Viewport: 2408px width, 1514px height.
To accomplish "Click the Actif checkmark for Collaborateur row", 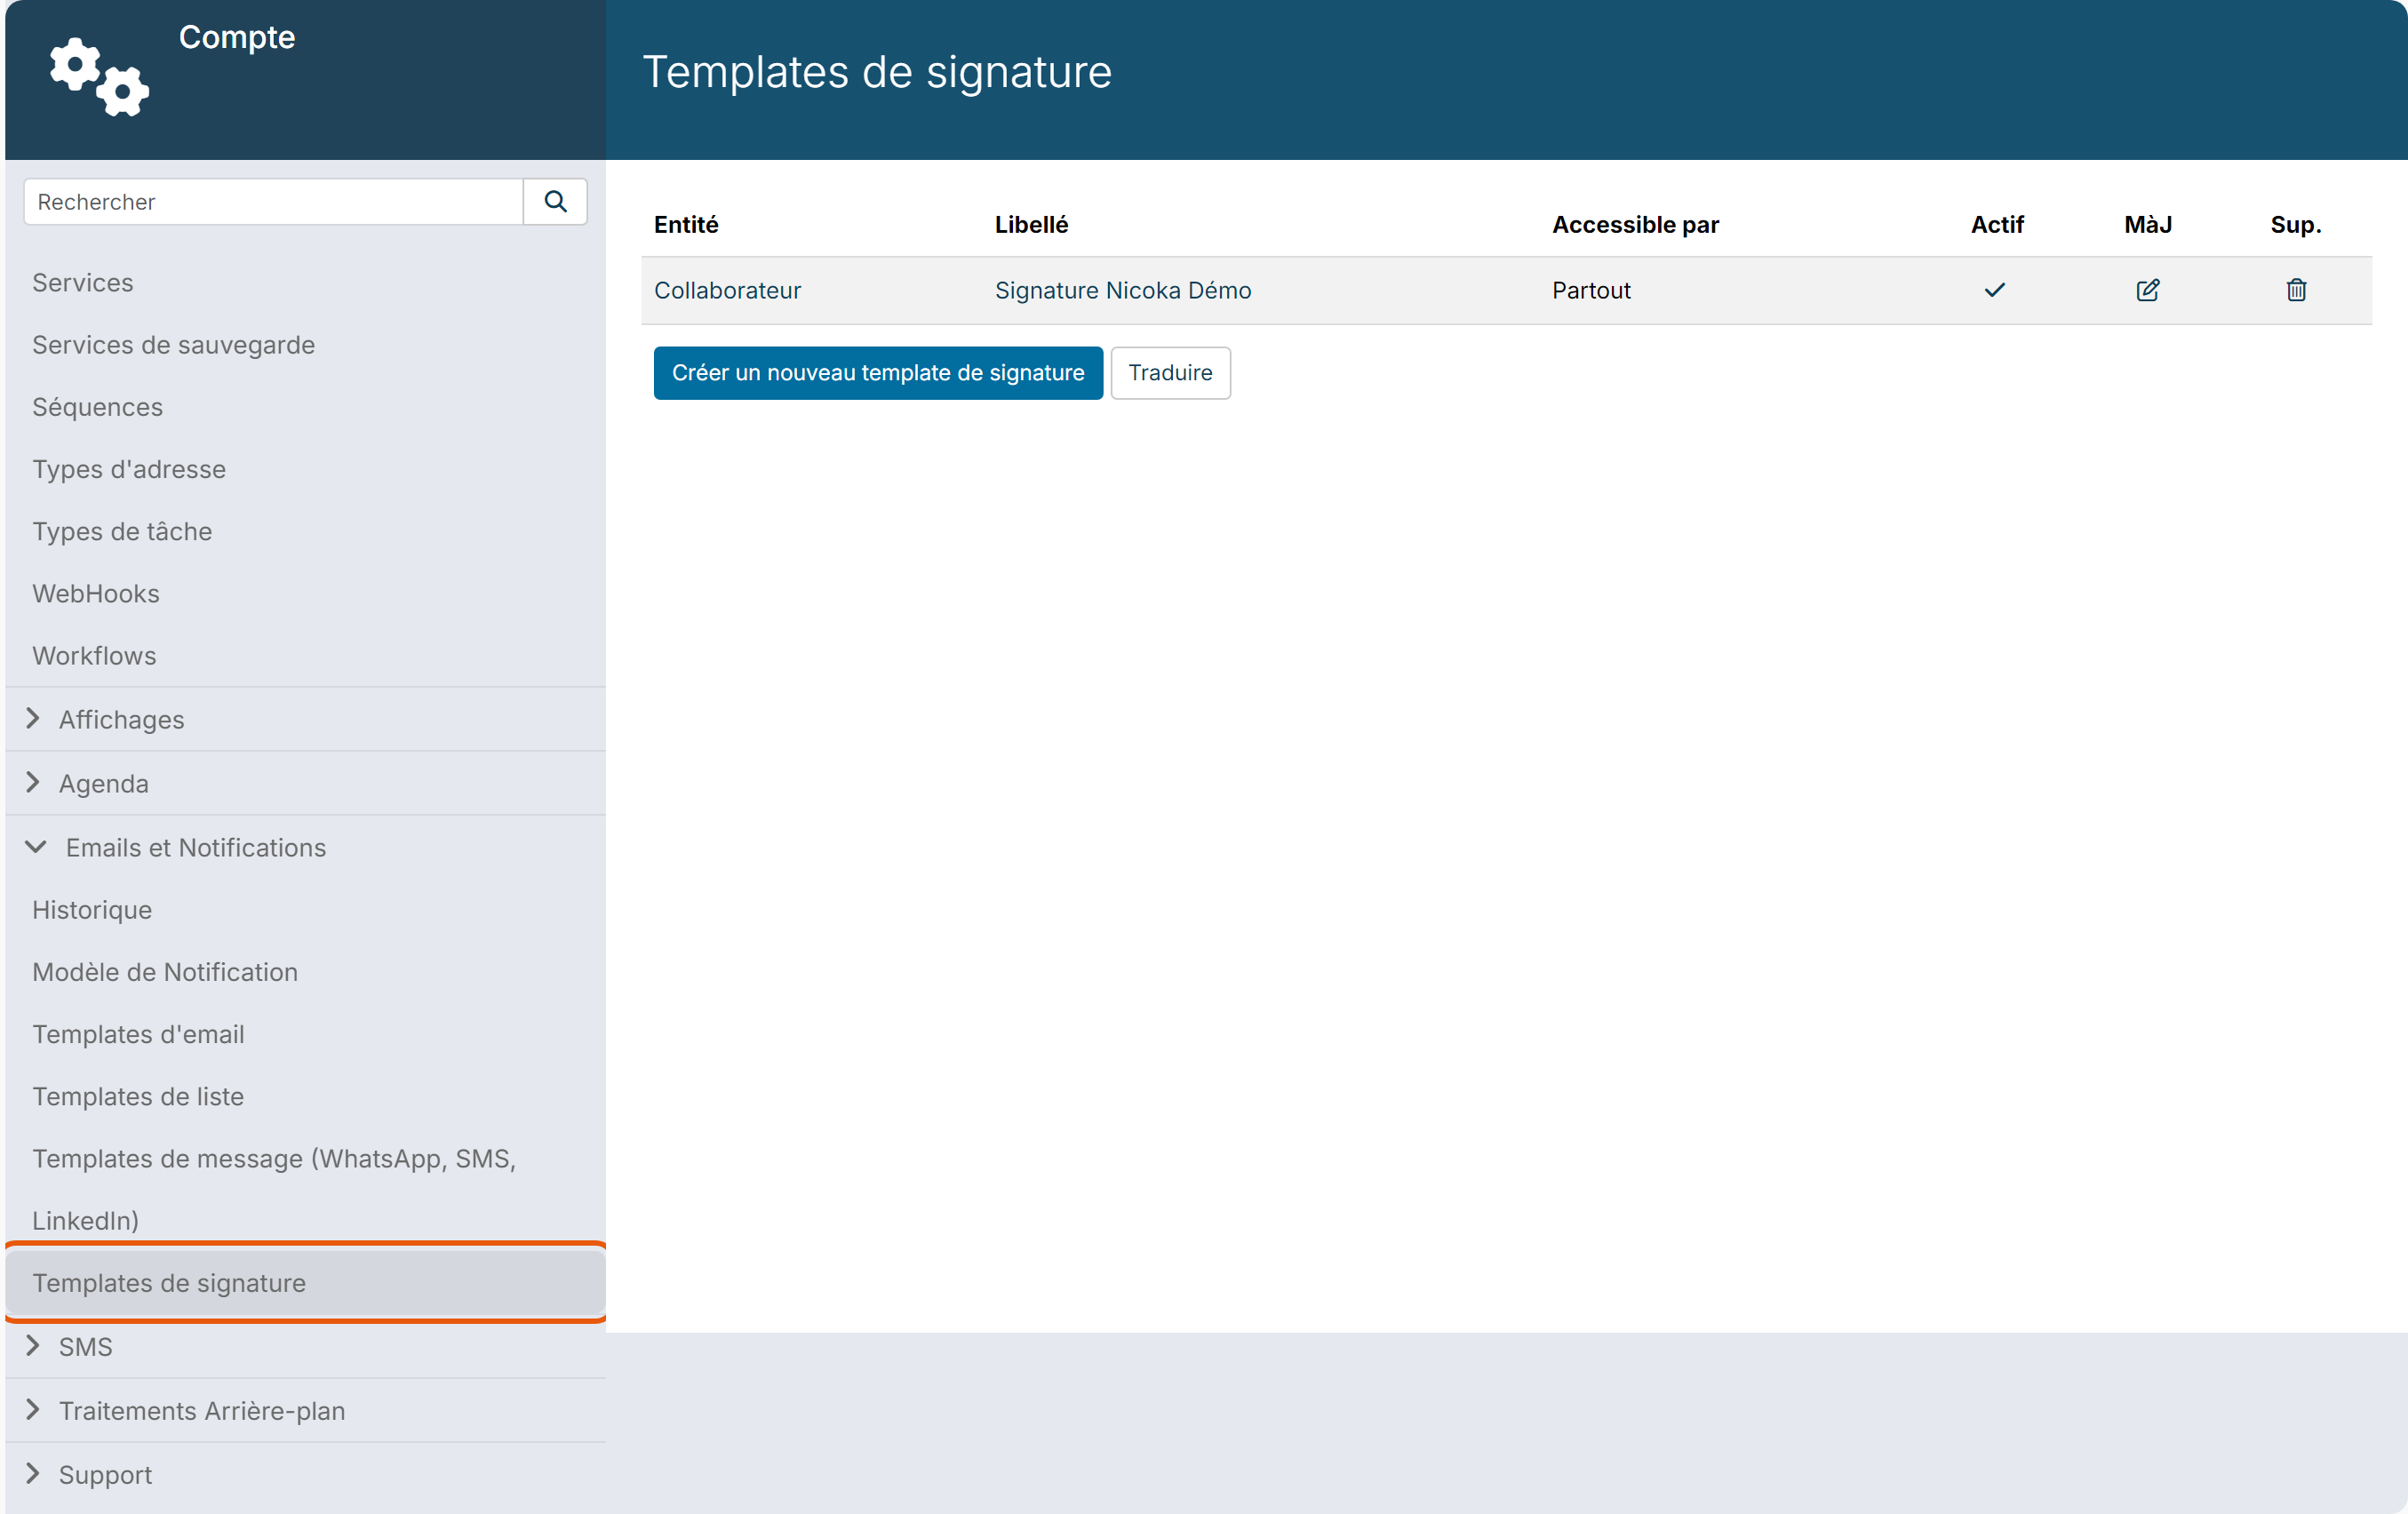I will [1994, 290].
